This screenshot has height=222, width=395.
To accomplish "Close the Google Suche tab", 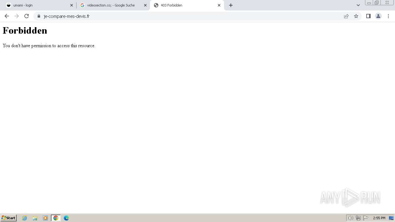I will pos(145,5).
